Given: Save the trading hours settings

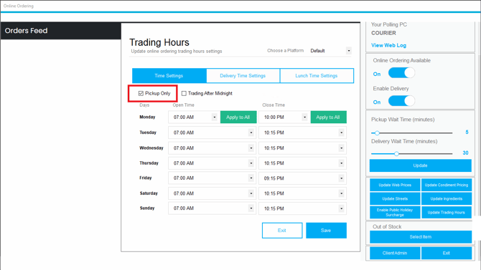Looking at the screenshot, I should pos(326,231).
